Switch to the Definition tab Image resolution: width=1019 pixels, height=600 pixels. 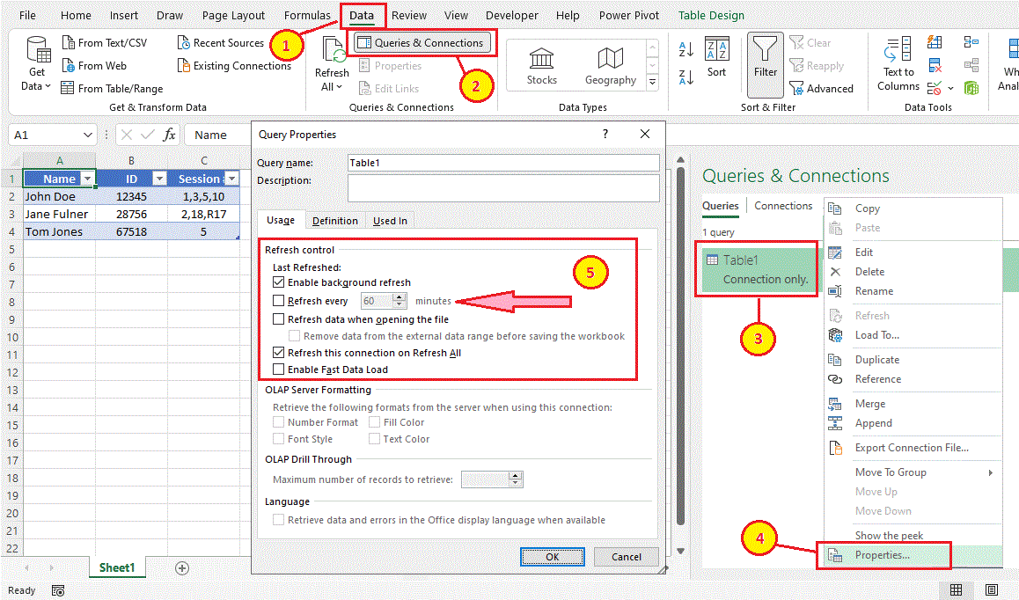tap(334, 220)
